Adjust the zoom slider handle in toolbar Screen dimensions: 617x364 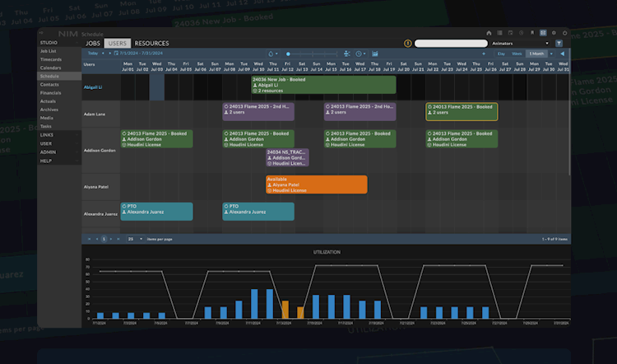pyautogui.click(x=288, y=54)
